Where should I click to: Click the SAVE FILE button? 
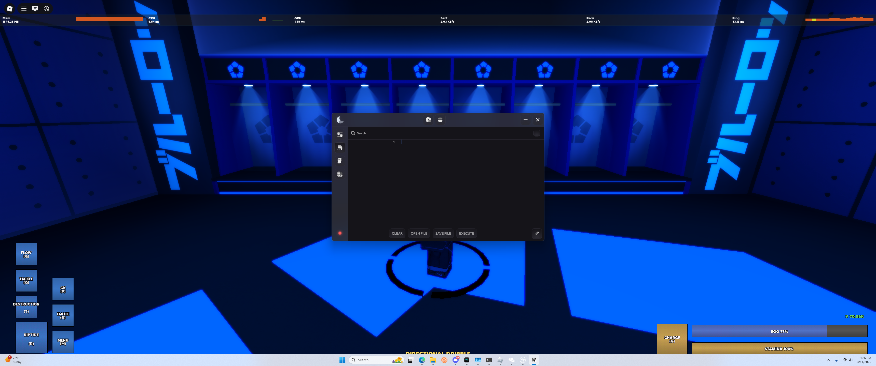443,233
